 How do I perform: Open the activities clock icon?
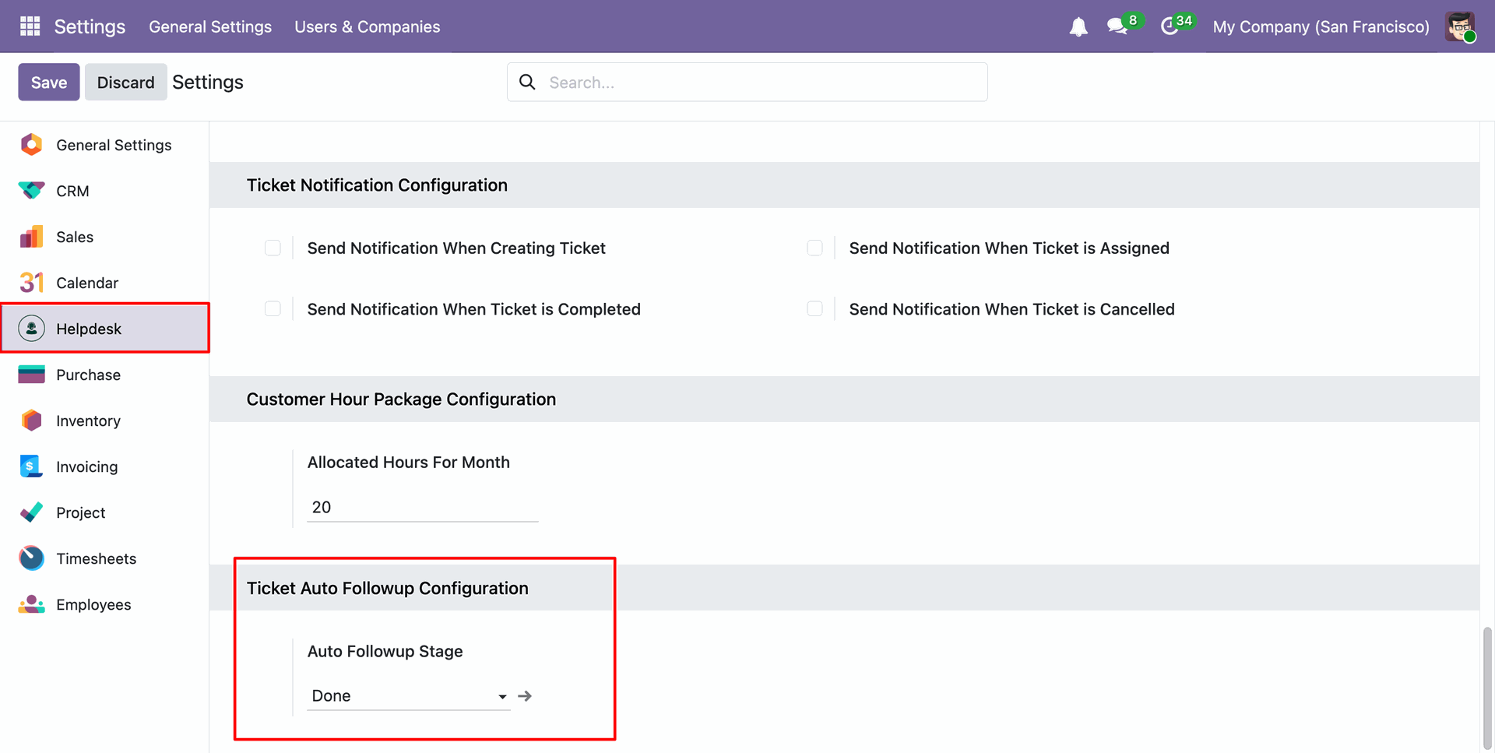coord(1169,26)
